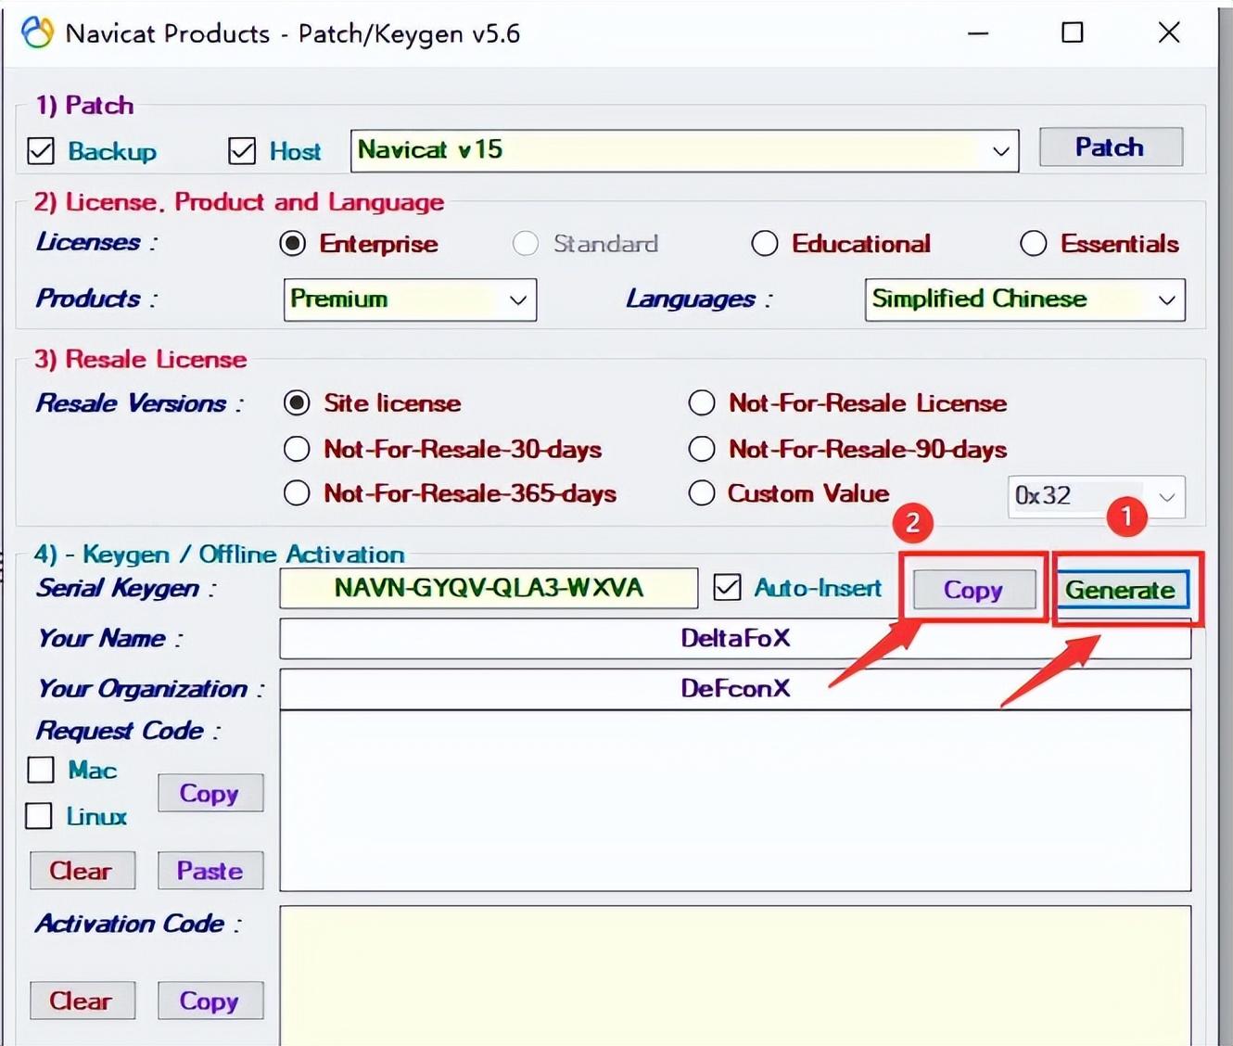Toggle the Host checkbox
The height and width of the screenshot is (1046, 1233).
click(x=242, y=150)
